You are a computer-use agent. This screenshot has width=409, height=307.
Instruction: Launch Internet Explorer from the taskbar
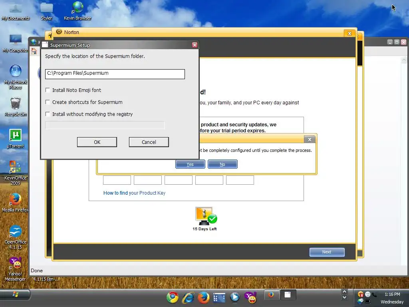click(x=188, y=297)
